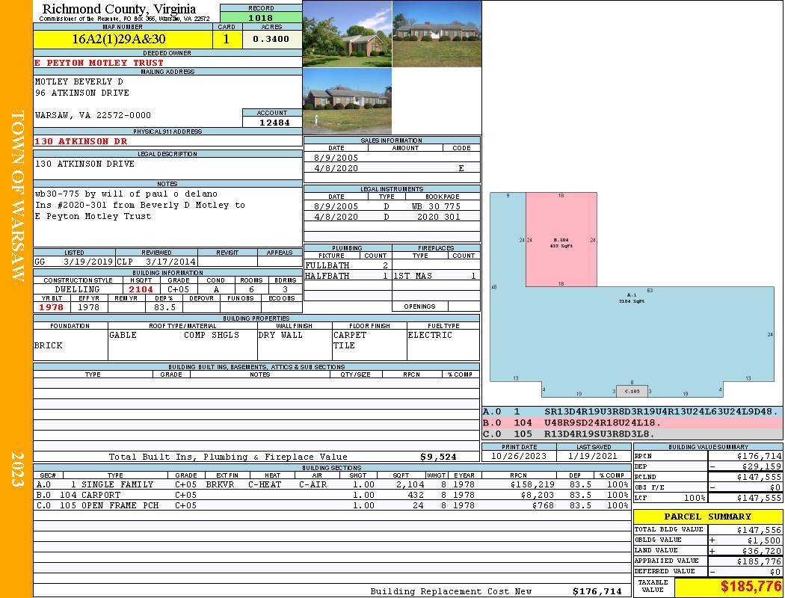Screen dimensions: 785x598
Task: Select the gray C.105 porch sketch area
Action: pyautogui.click(x=632, y=392)
